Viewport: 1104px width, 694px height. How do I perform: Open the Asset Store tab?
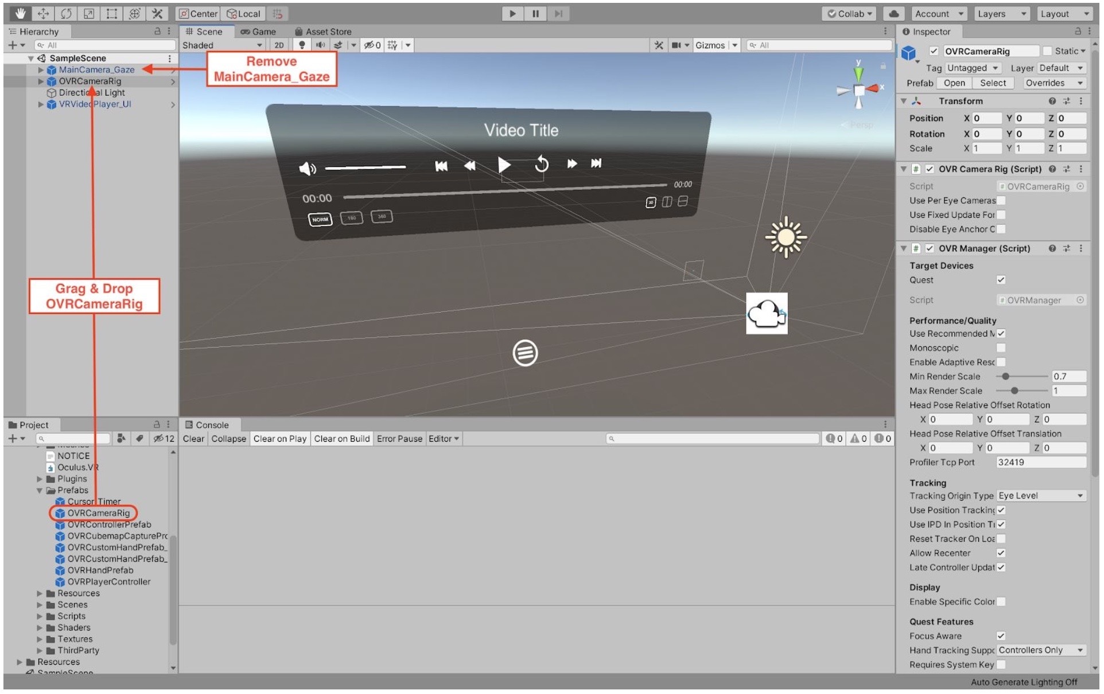[323, 32]
